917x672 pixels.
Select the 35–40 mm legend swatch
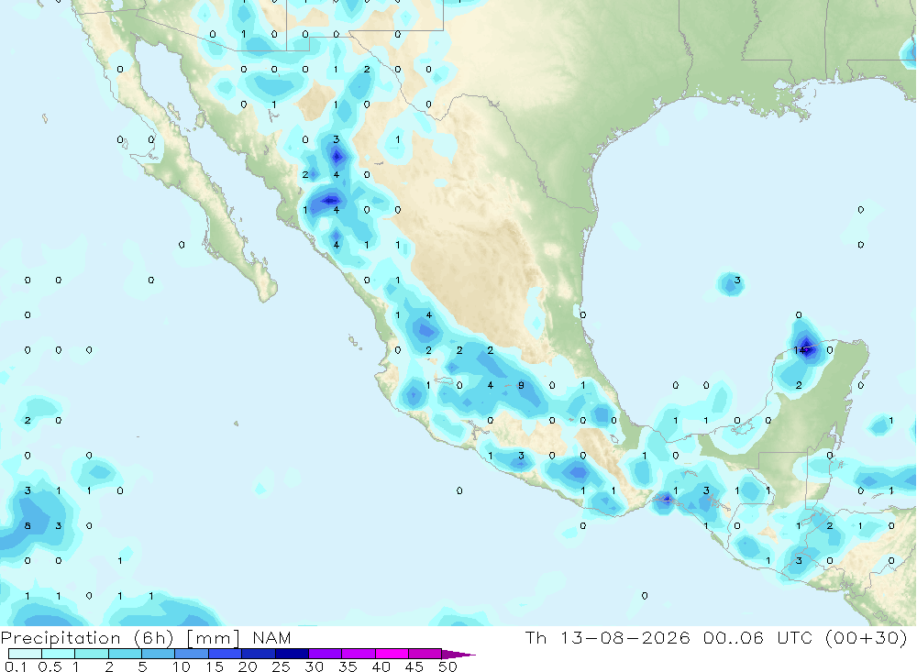coord(359,654)
